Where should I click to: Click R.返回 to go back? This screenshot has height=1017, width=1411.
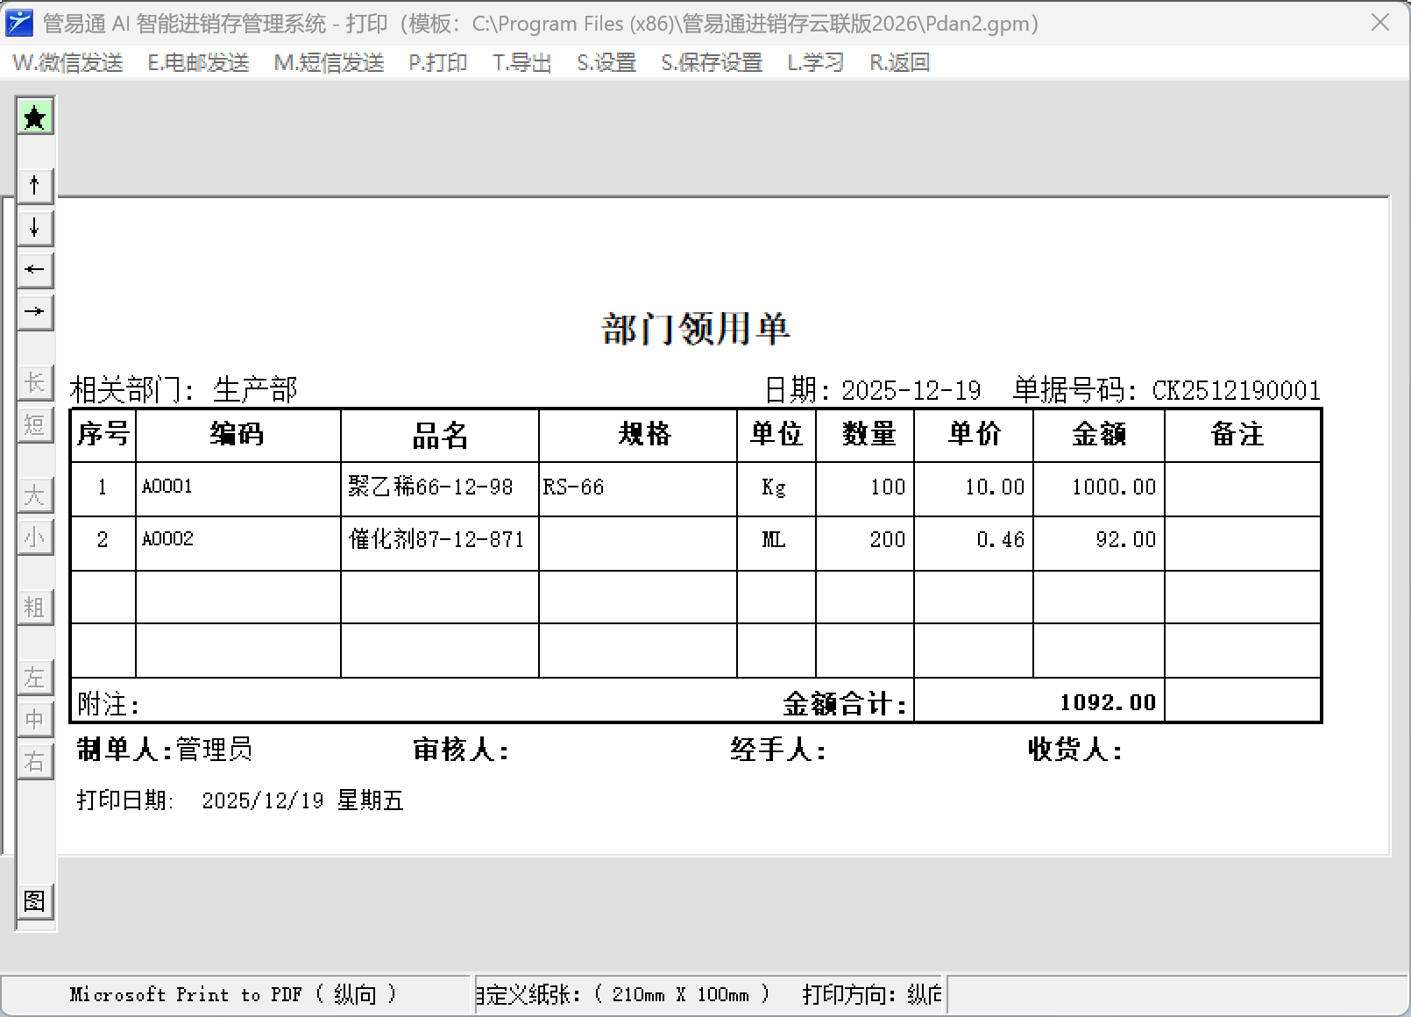[899, 63]
